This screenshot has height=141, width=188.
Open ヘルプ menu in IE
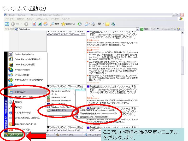(x=66, y=19)
